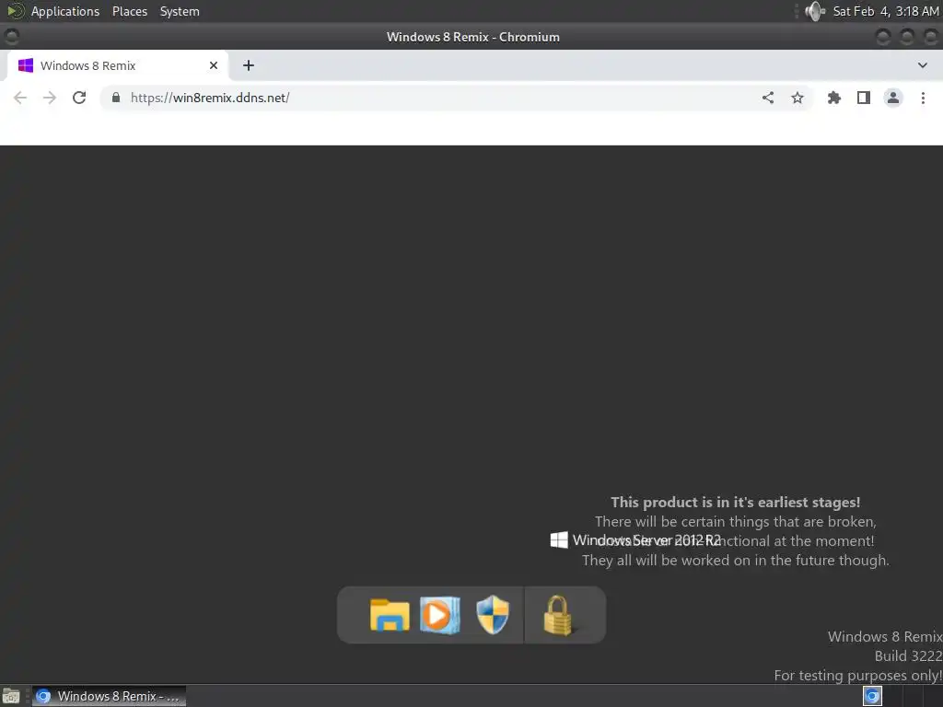Image resolution: width=943 pixels, height=707 pixels.
Task: Open File Explorer from the dock
Action: [x=390, y=615]
